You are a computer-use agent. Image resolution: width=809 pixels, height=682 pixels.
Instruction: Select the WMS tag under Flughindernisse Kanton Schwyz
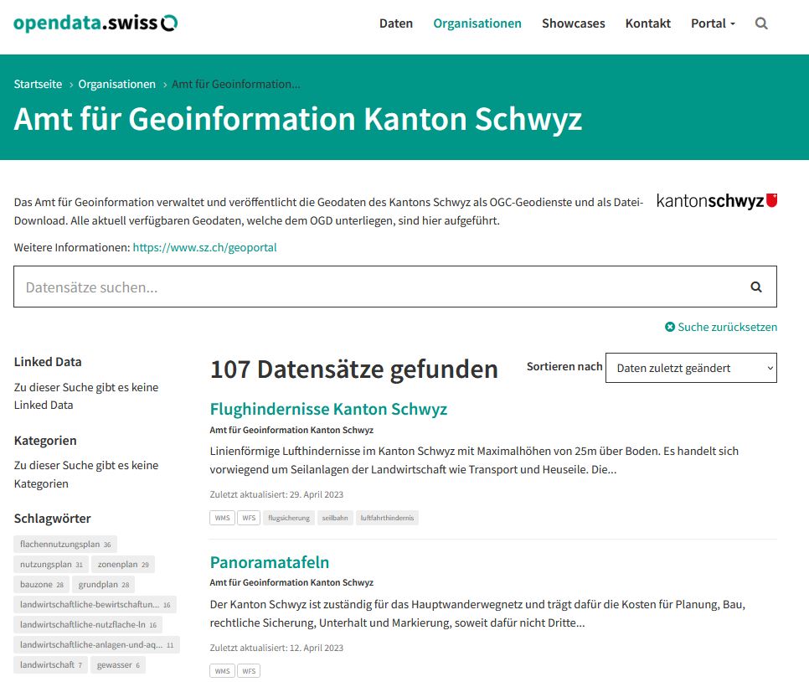[222, 518]
